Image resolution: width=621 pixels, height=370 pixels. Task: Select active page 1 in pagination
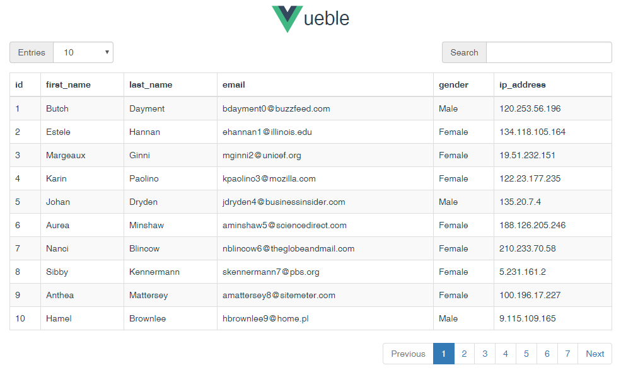point(444,354)
